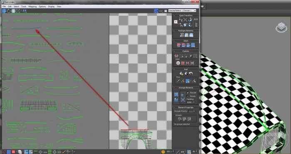The width and height of the screenshot is (291, 154).
Task: Click the Rotate -90 icon in Quick Transform
Action: point(190,25)
